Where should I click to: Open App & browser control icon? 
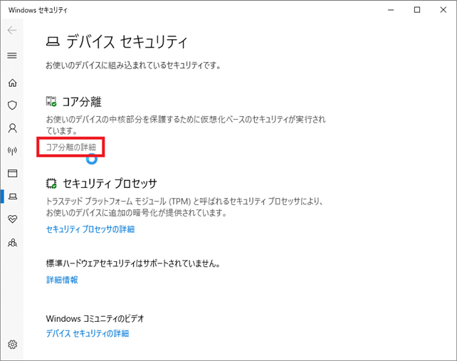pos(11,173)
